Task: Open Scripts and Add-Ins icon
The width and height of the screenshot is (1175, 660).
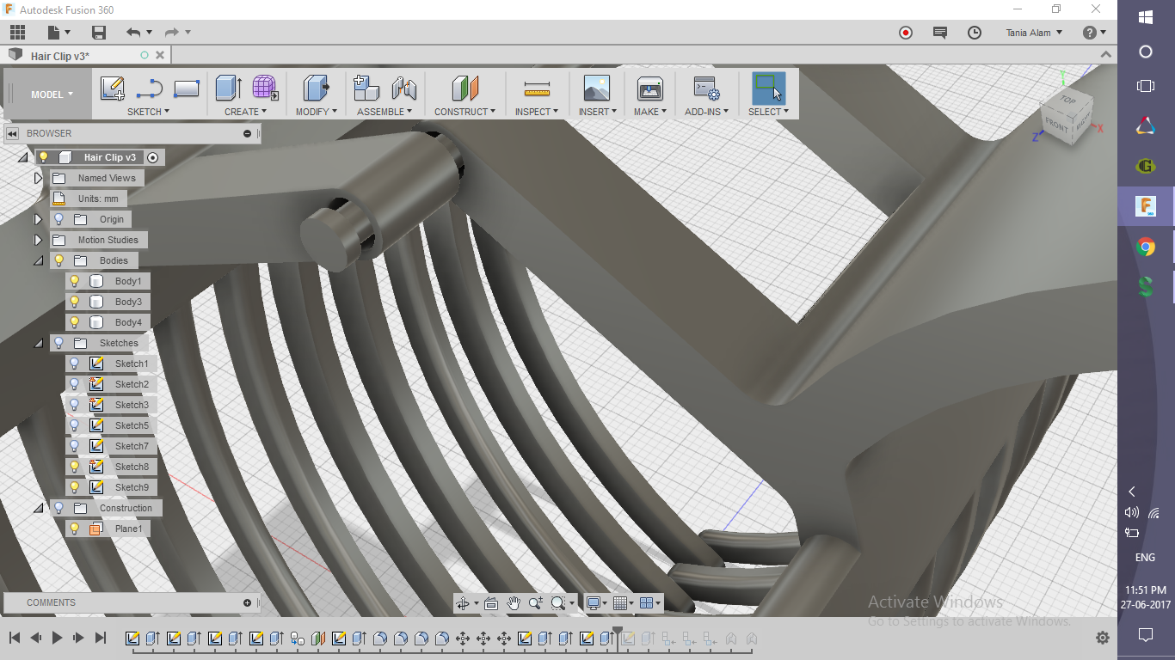Action: 706,89
